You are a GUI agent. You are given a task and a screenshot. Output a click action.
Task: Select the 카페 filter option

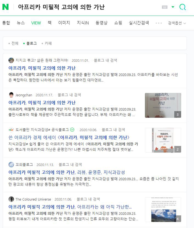click(47, 43)
